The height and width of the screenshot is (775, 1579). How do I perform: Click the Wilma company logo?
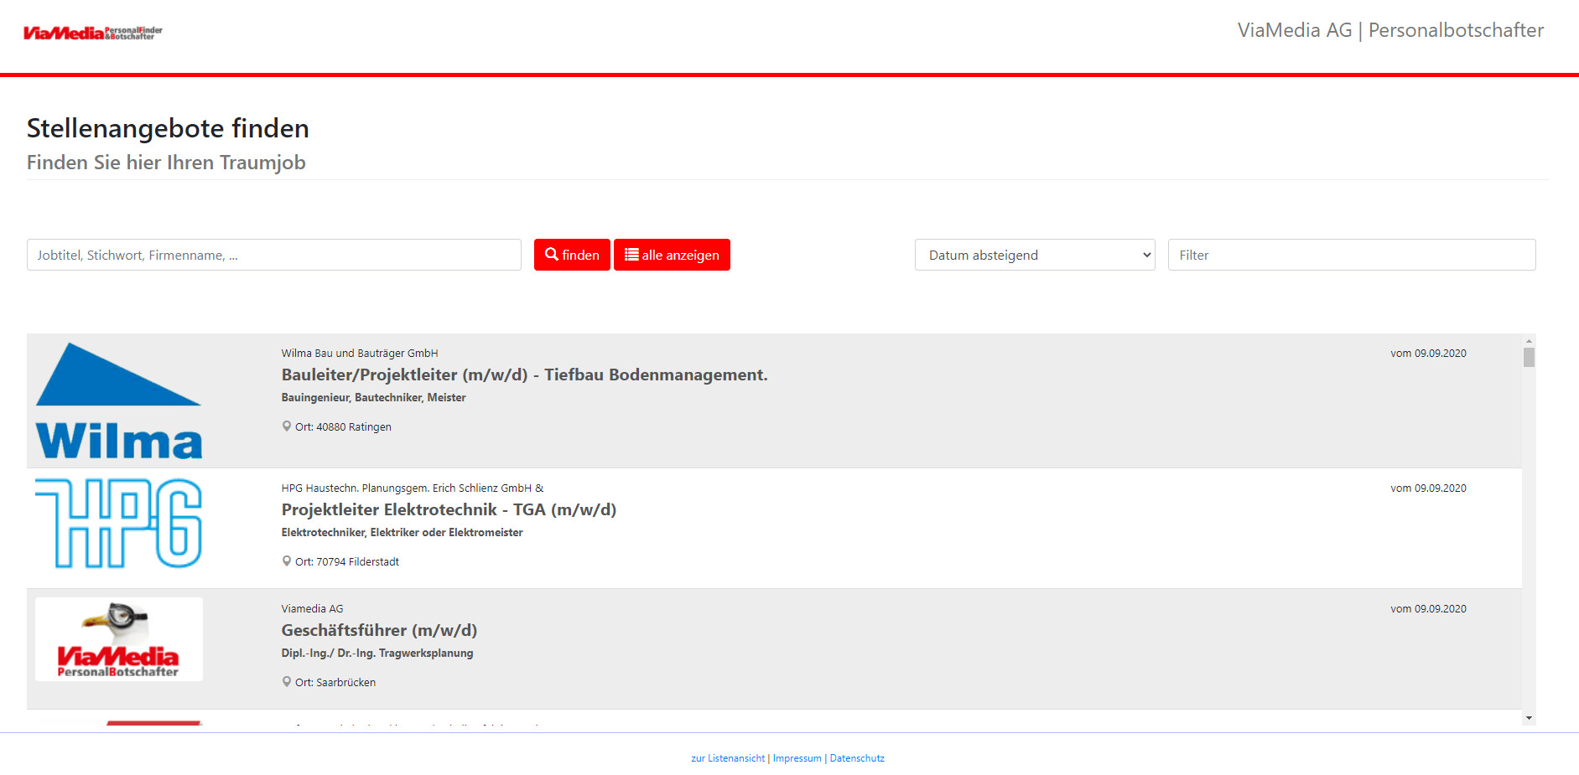coord(118,401)
